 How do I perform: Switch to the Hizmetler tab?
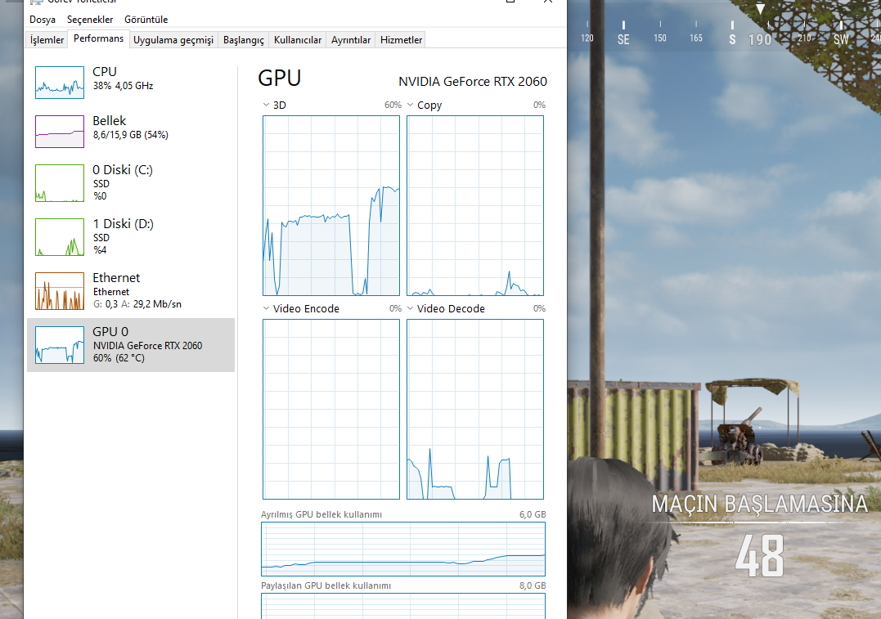(401, 40)
